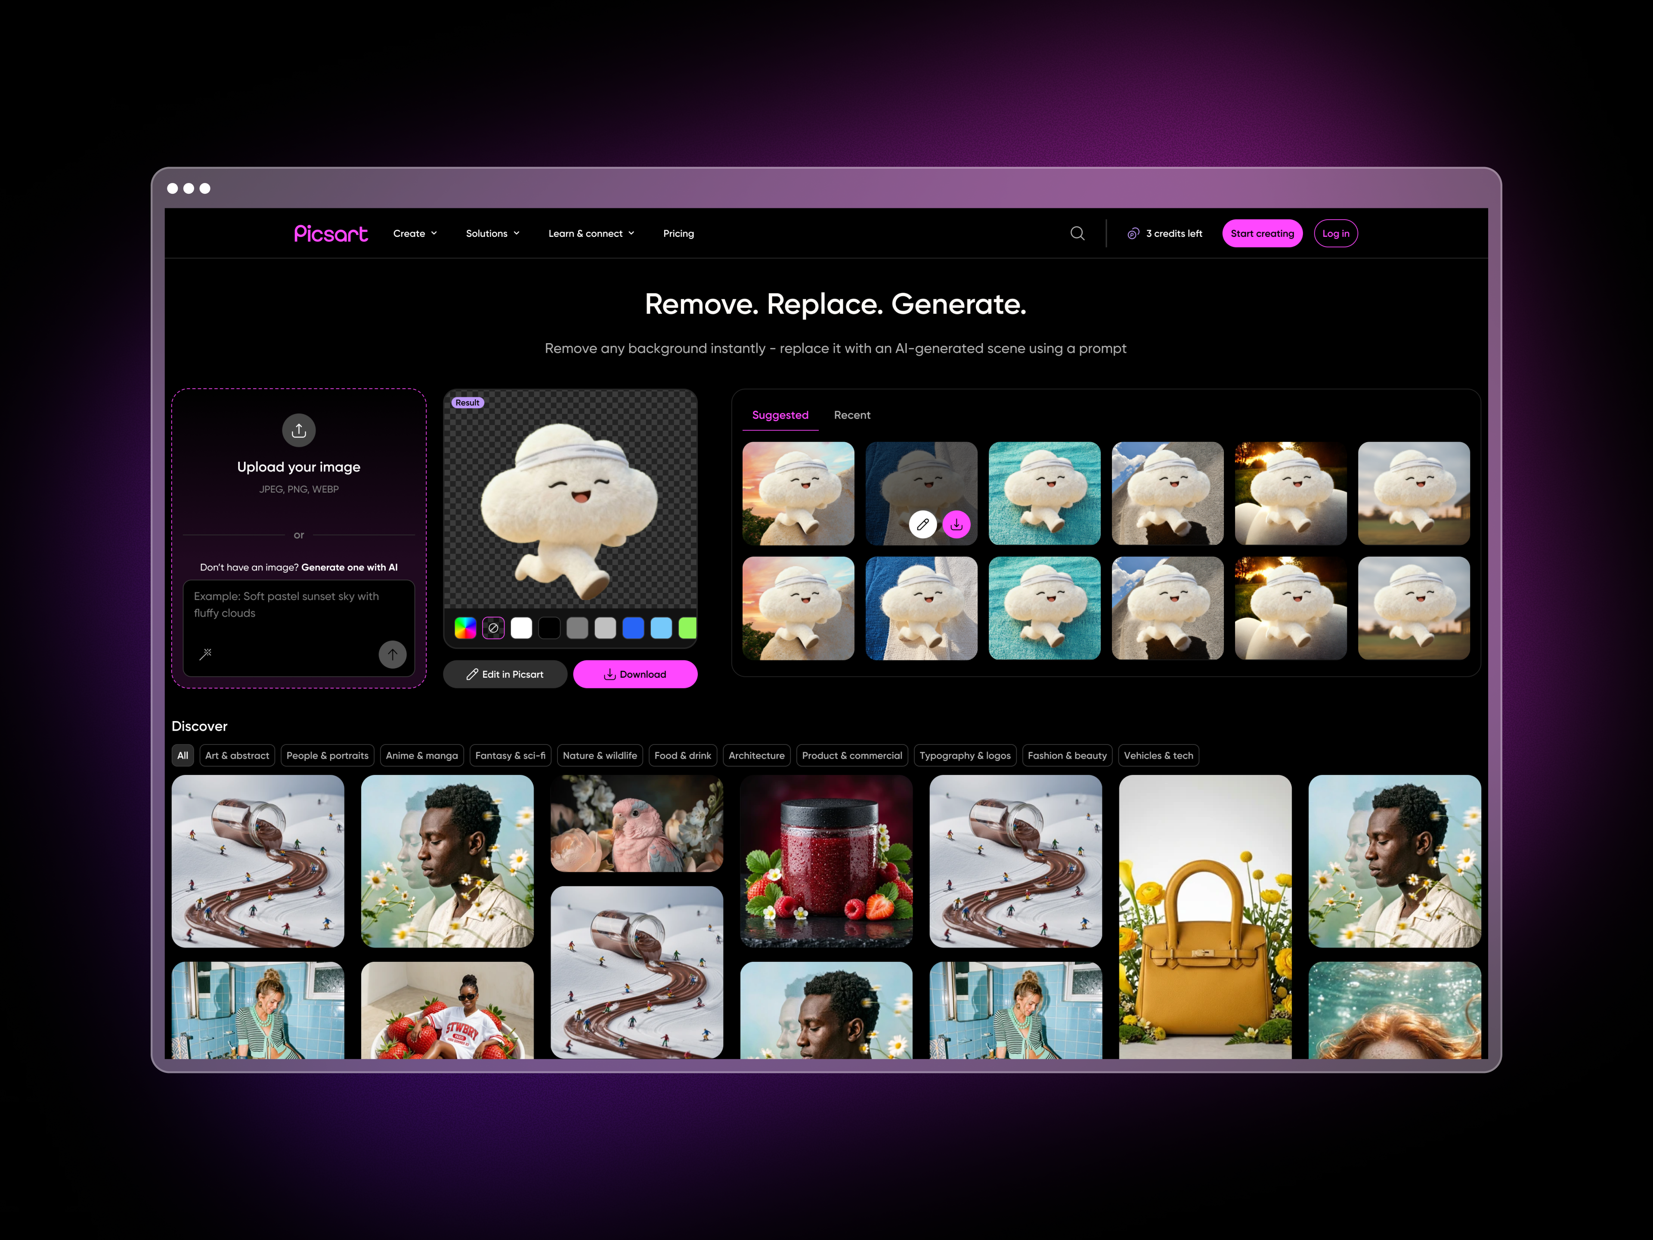Open the rainbow custom color picker

click(x=466, y=628)
